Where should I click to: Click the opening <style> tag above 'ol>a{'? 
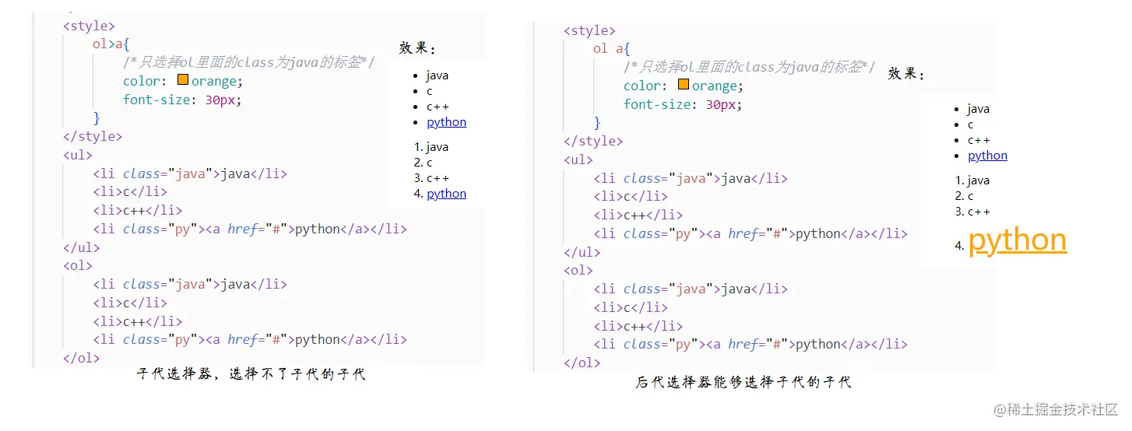point(89,26)
